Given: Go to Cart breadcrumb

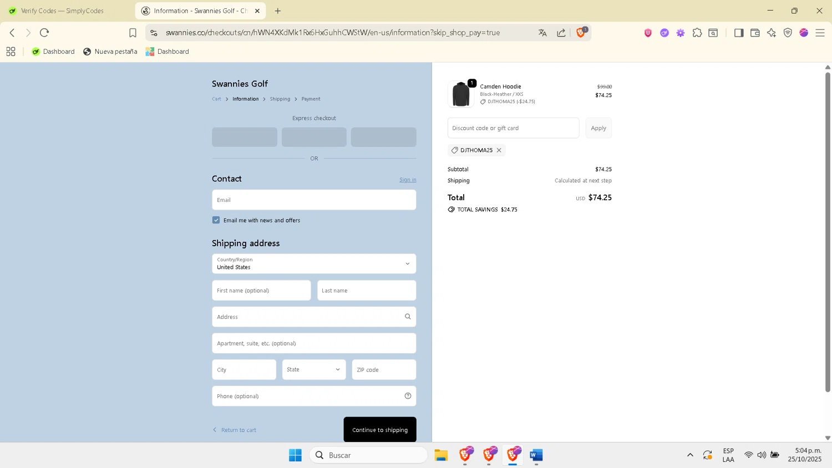Looking at the screenshot, I should [216, 99].
